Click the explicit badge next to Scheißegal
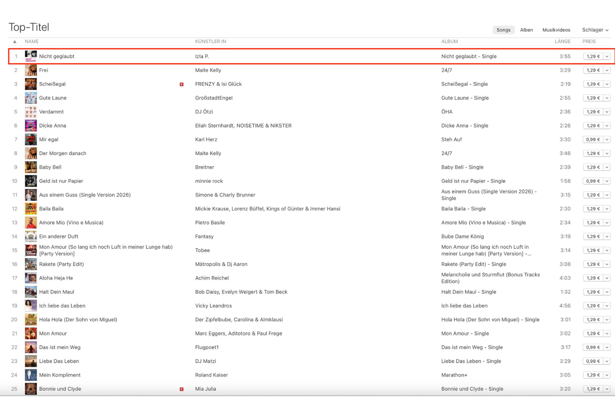 181,84
